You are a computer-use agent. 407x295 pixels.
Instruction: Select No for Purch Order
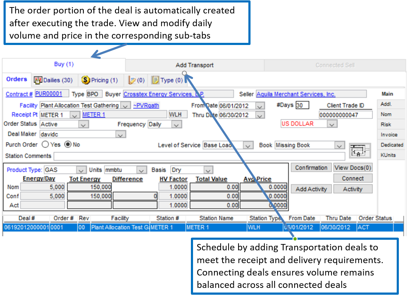(67, 144)
